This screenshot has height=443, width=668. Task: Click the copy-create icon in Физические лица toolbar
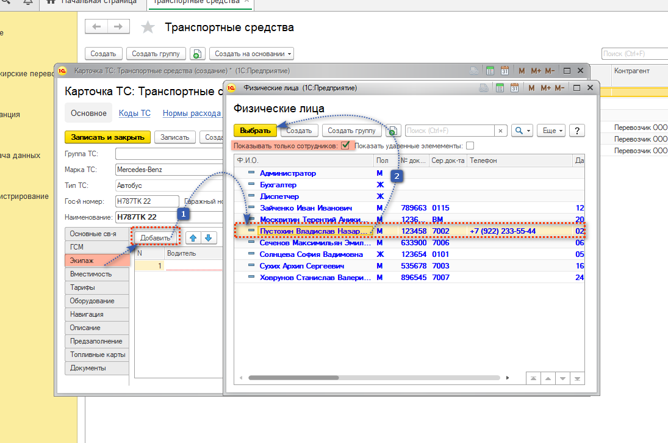[x=393, y=131]
